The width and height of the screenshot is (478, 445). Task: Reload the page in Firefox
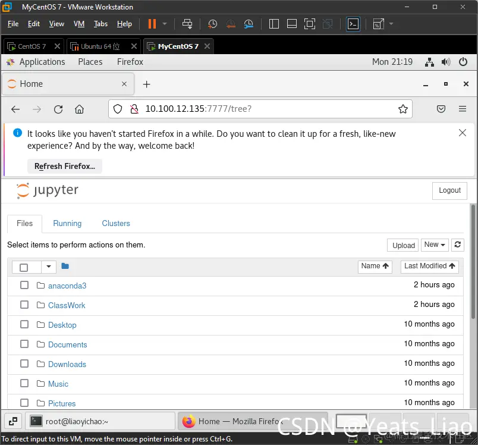click(58, 109)
